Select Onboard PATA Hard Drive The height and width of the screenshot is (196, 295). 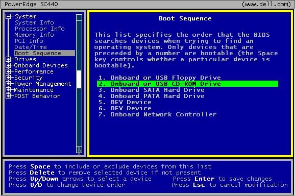152,96
